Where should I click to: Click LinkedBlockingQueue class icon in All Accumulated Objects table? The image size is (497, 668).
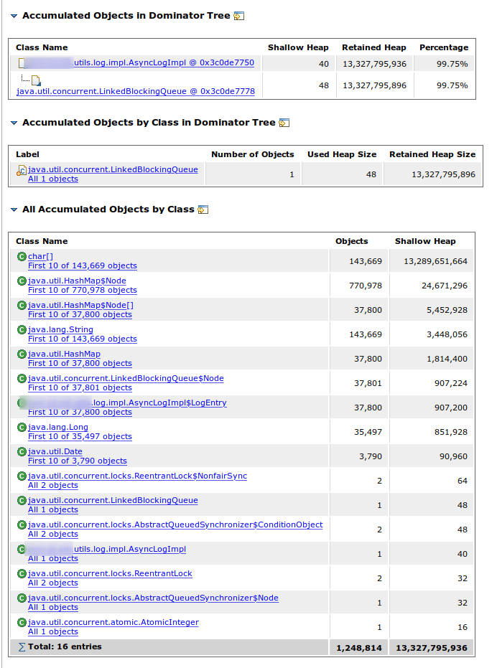(22, 500)
